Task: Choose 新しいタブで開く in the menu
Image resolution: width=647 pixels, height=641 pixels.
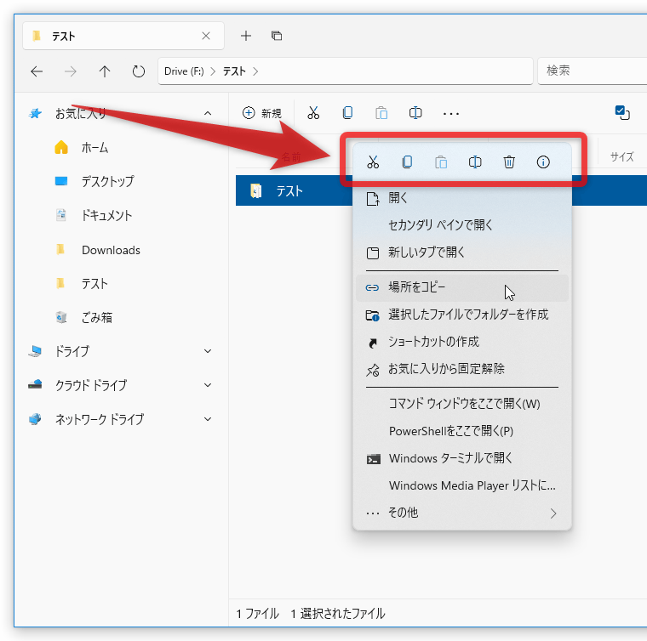Action: tap(462, 252)
